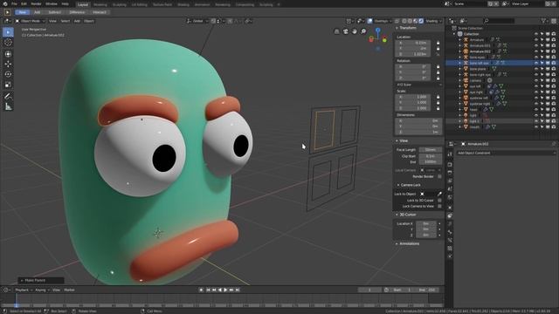
Task: Click eyedropper next to Lock to Object
Action: pos(439,194)
